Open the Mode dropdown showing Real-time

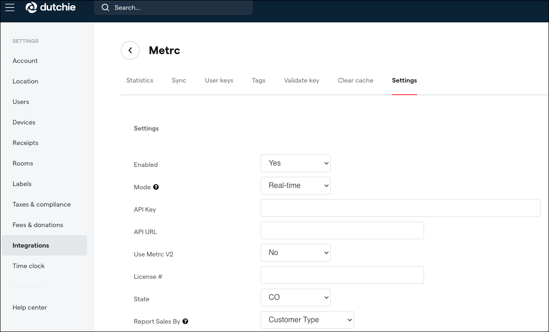pyautogui.click(x=295, y=186)
